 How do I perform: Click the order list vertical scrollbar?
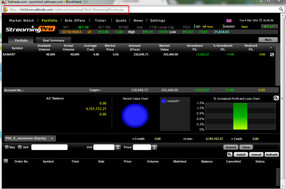pyautogui.click(x=278, y=177)
